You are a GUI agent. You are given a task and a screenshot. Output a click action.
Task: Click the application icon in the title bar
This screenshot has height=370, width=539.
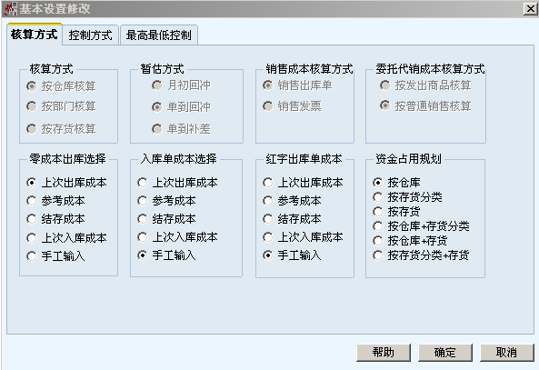click(x=10, y=8)
